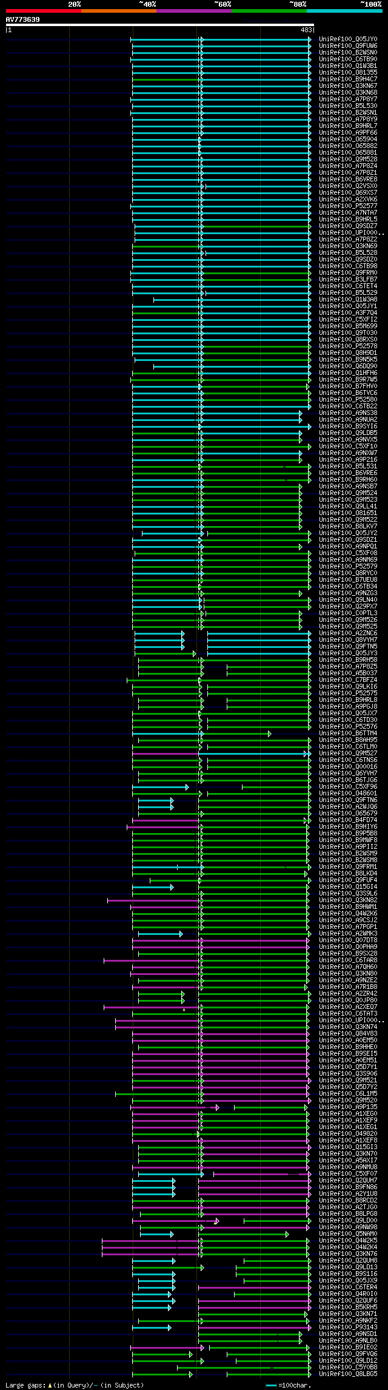388x1390 pixels.
Task: Click hit UniRef100_Q9LL41
Action: click(x=348, y=507)
